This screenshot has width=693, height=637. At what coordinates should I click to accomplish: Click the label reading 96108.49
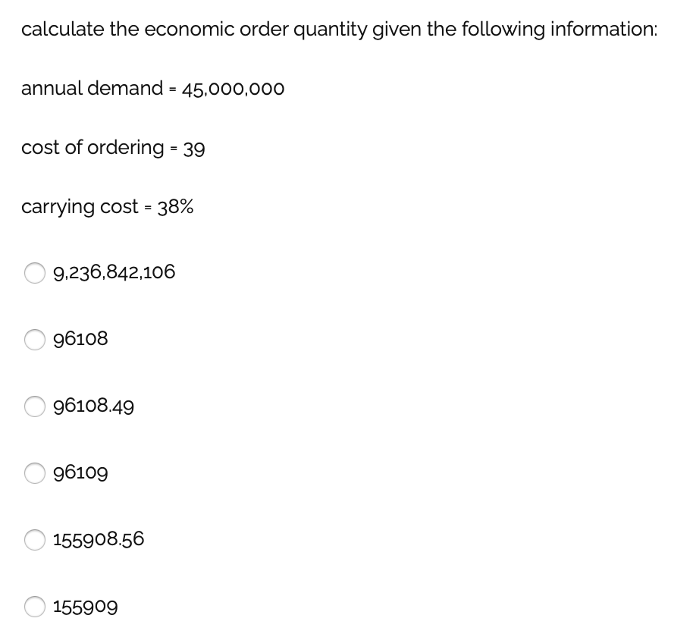94,406
